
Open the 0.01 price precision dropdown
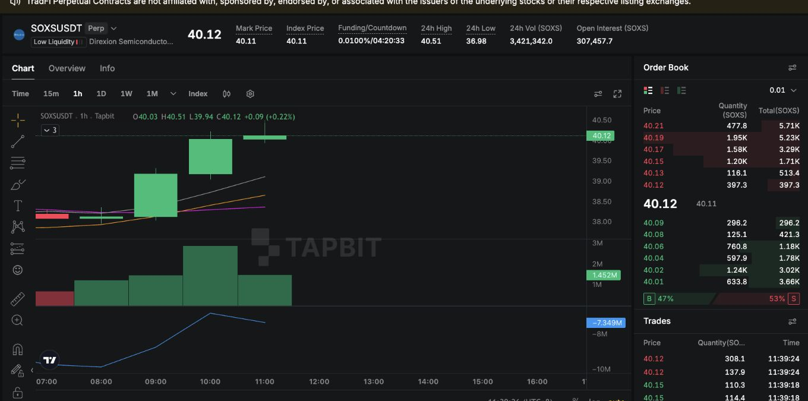click(783, 90)
